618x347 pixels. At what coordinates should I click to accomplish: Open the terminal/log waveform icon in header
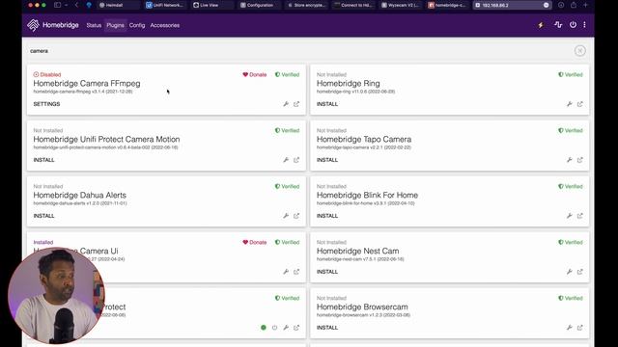[x=558, y=25]
